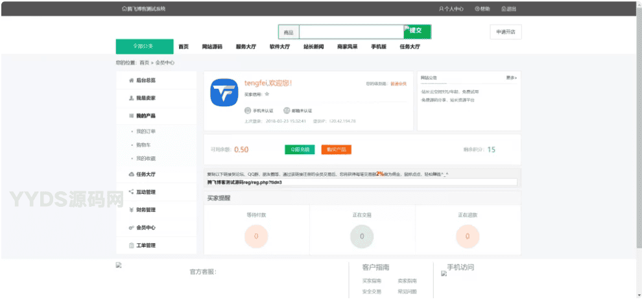Click the cloud icon beside 任务大厅
Viewport: 642px width, 306px height.
131,174
